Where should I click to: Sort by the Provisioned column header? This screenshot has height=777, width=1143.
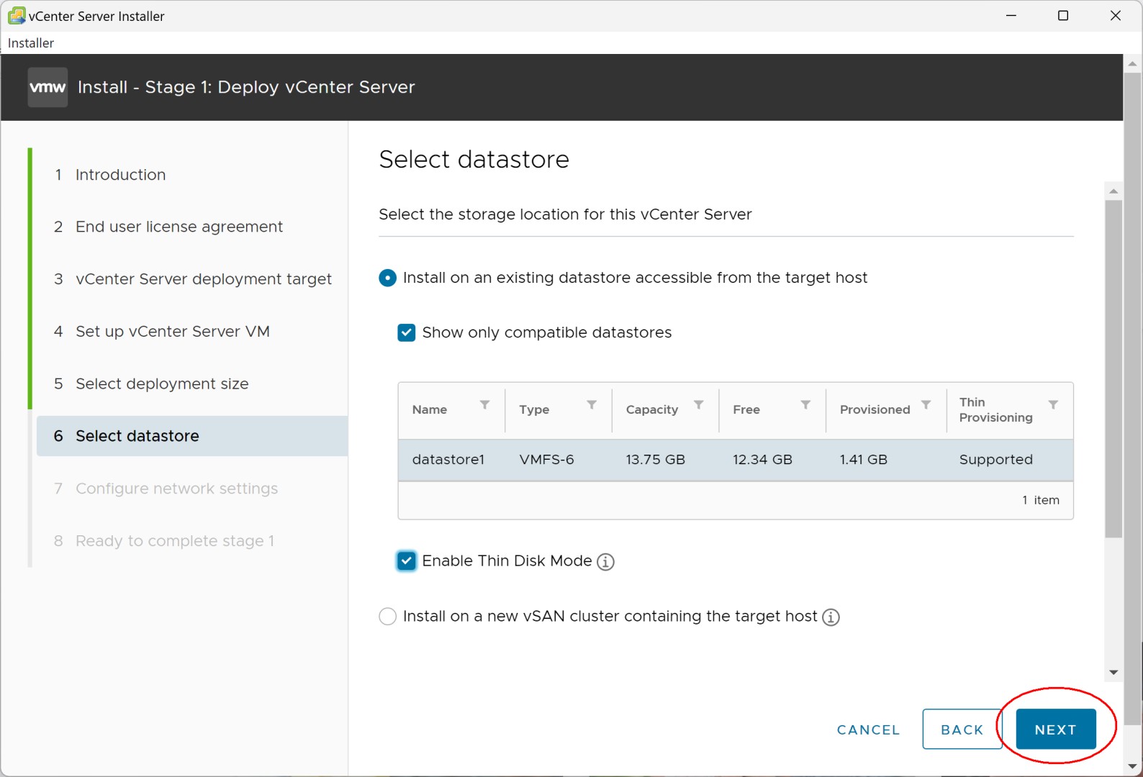[x=875, y=409]
